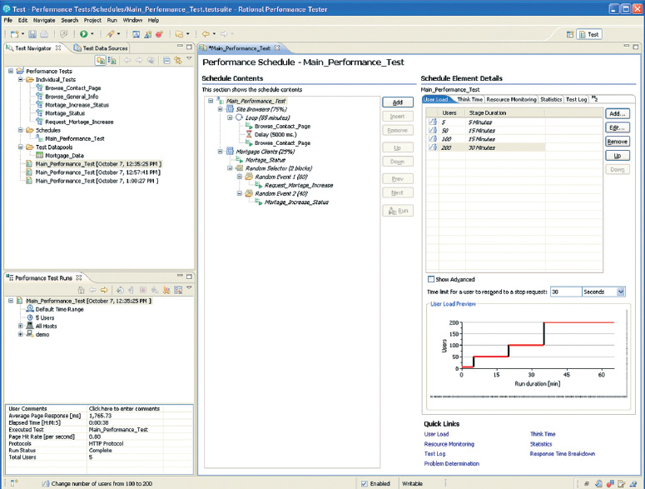Enable the Show Advanced checkbox
The image size is (645, 489).
430,279
